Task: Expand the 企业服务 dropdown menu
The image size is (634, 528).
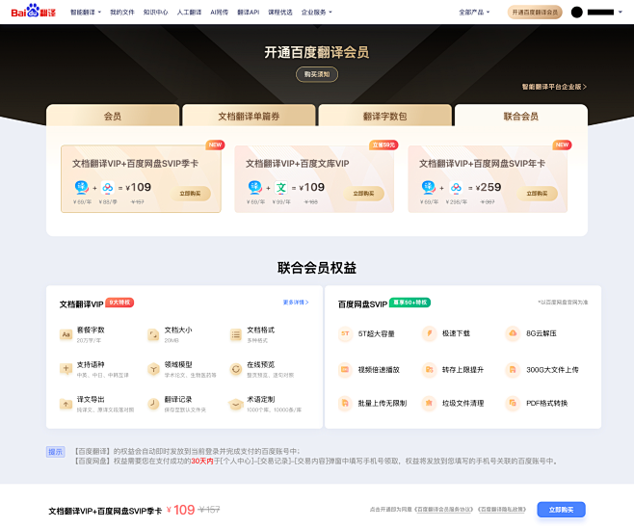Action: pos(317,13)
